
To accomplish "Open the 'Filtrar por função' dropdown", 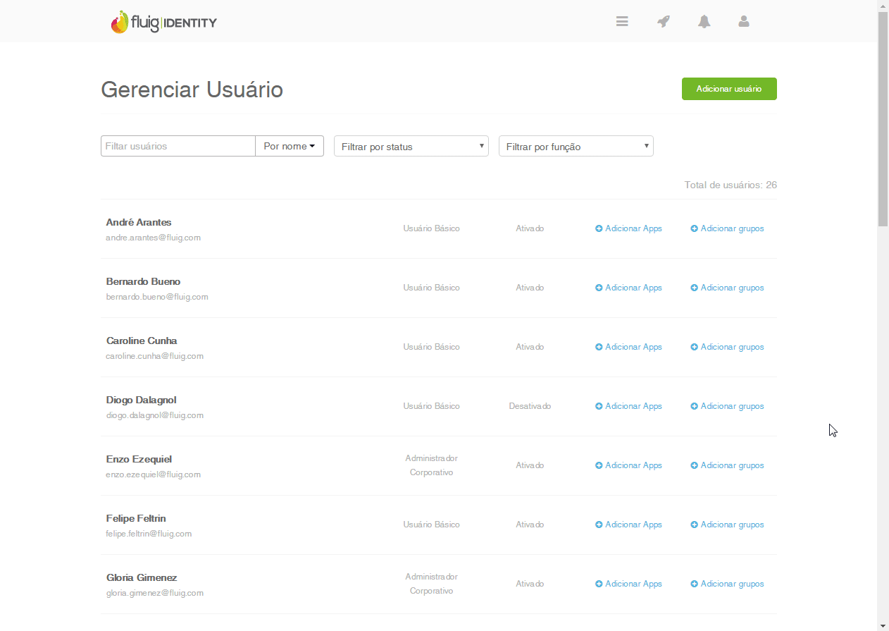I will (576, 146).
